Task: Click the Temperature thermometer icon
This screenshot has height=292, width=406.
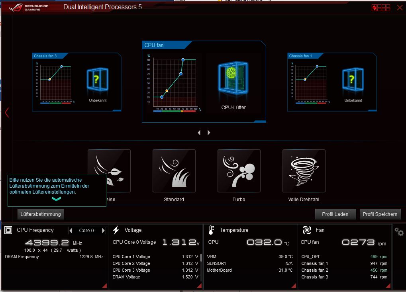Action: click(x=211, y=230)
